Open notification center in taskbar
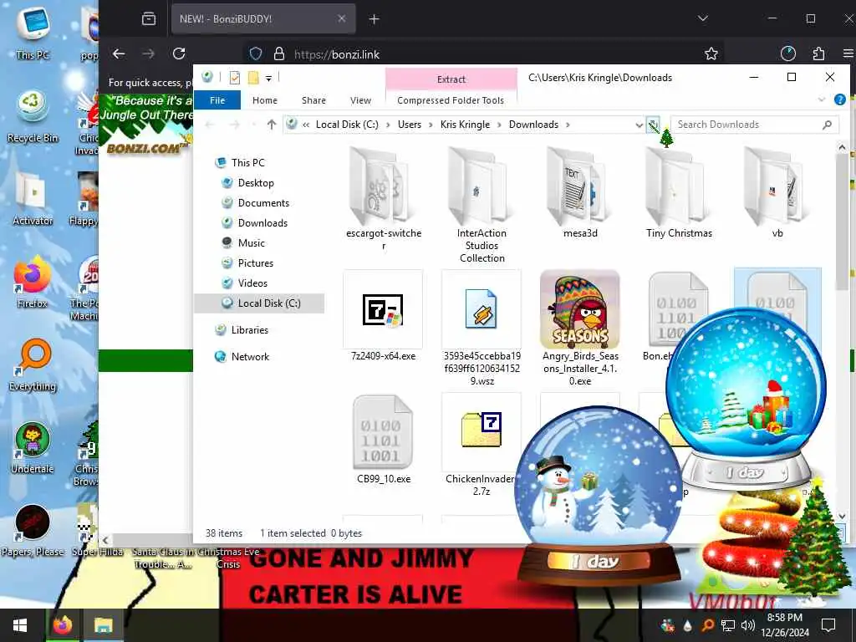856x642 pixels. click(828, 625)
